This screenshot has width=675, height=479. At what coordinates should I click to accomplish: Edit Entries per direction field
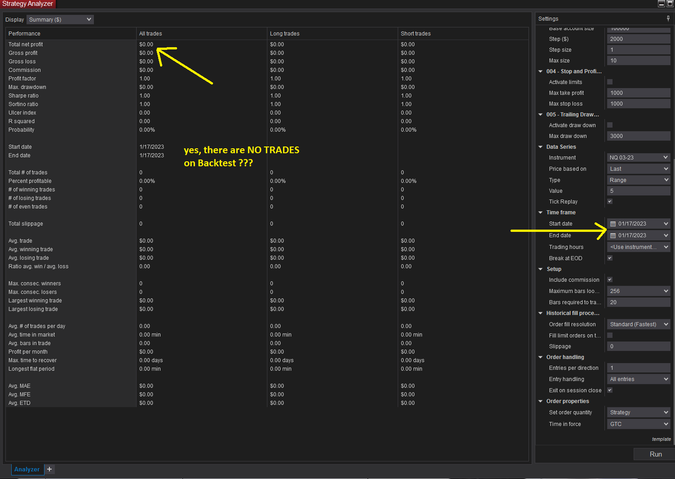coord(639,368)
